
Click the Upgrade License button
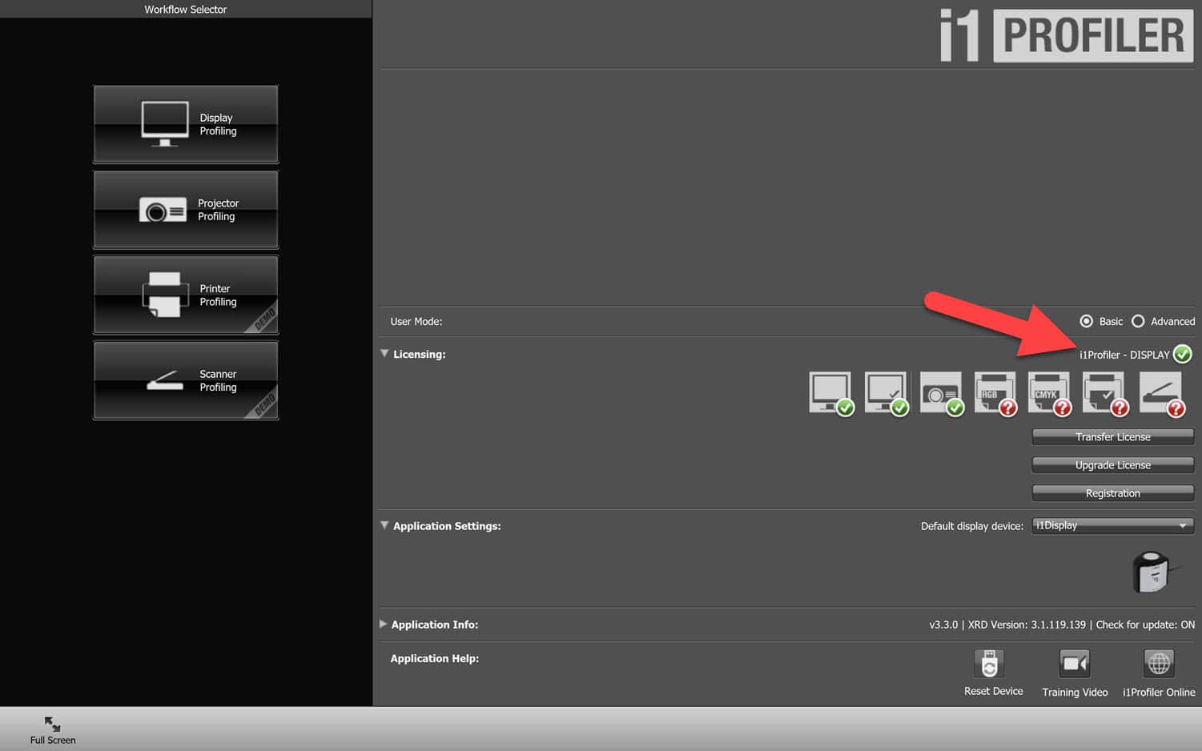point(1113,465)
